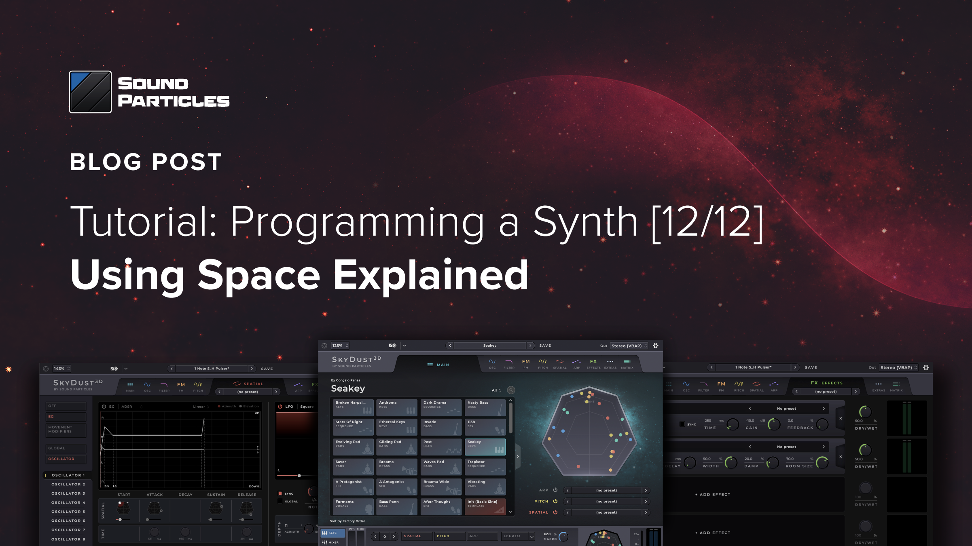Screen dimensions: 972x546
Task: Switch to MAIN tab in left Spatial window
Action: click(x=130, y=386)
